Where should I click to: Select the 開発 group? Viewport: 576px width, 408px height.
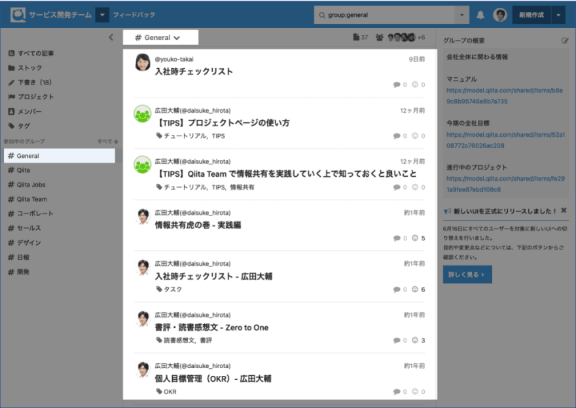(18, 272)
